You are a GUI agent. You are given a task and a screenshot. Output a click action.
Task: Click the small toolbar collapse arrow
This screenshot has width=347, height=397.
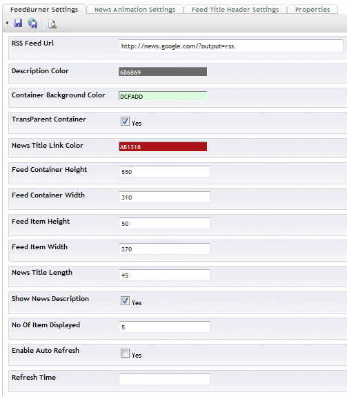7,23
